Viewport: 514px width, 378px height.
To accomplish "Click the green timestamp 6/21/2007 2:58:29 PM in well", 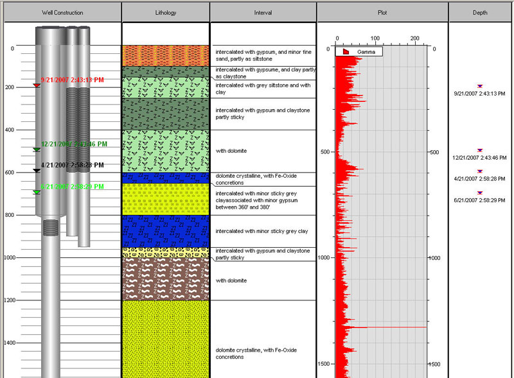I will click(x=73, y=187).
